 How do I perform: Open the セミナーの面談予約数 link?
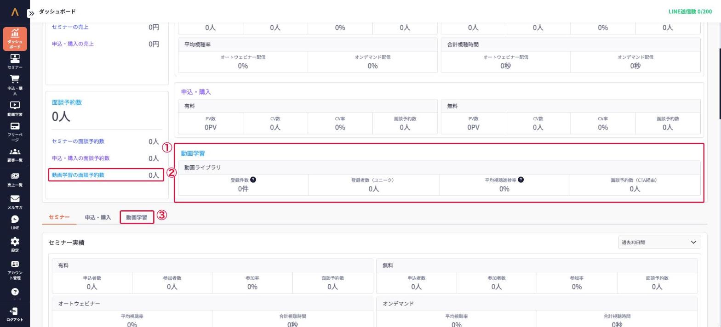pyautogui.click(x=78, y=141)
